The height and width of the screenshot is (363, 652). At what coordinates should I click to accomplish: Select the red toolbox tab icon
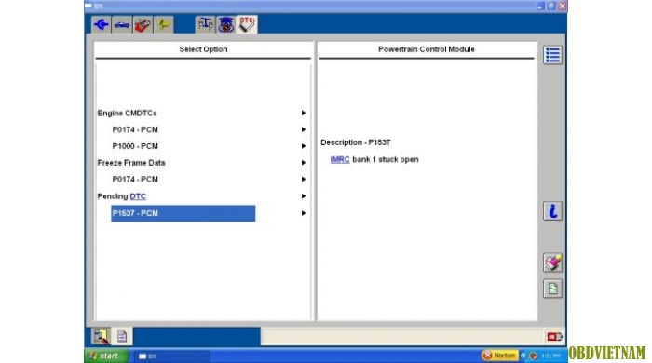coord(143,24)
